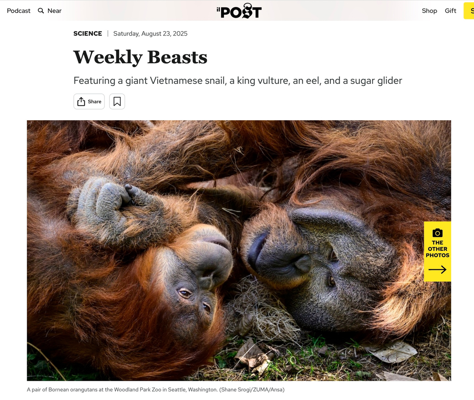Toggle the bookmark save icon
This screenshot has width=474, height=400.
pyautogui.click(x=117, y=101)
